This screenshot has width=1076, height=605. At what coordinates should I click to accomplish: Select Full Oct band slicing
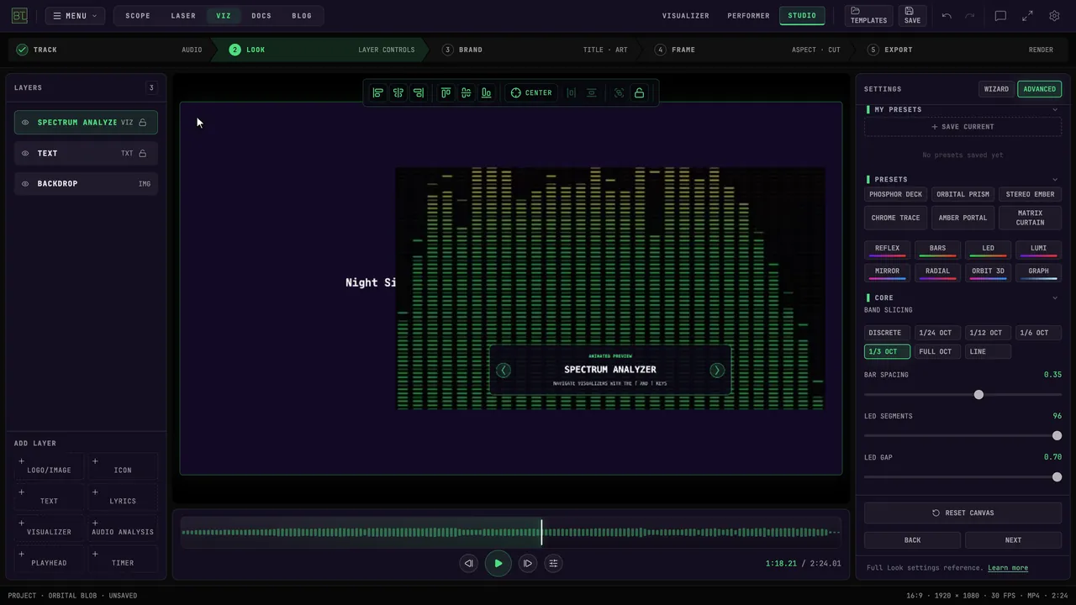(937, 351)
